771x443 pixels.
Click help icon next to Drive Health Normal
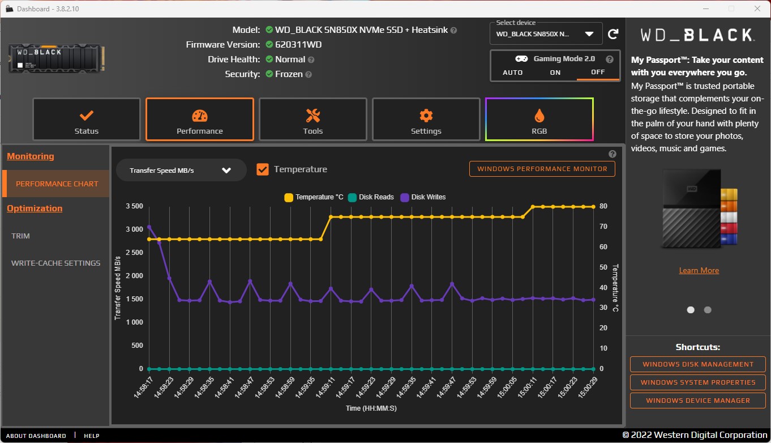[x=311, y=59]
